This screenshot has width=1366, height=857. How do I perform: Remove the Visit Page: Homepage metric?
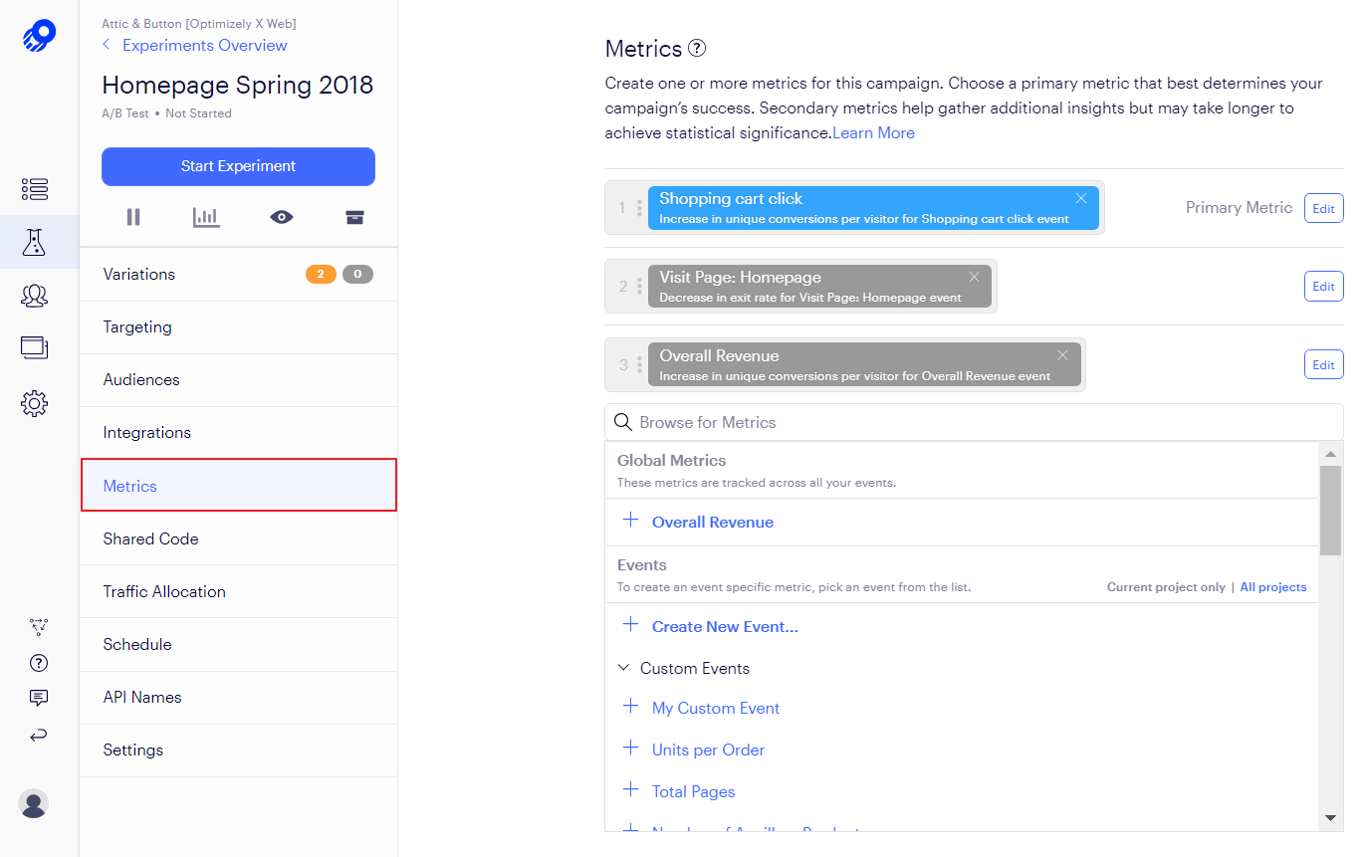pos(974,277)
